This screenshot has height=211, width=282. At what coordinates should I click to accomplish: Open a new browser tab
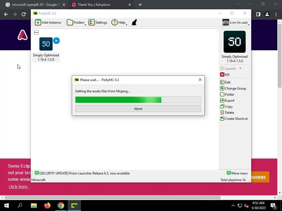pos(140,5)
